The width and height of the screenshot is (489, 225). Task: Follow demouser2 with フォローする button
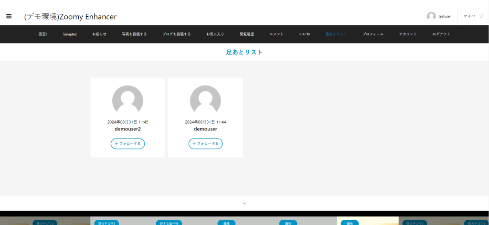pos(128,144)
